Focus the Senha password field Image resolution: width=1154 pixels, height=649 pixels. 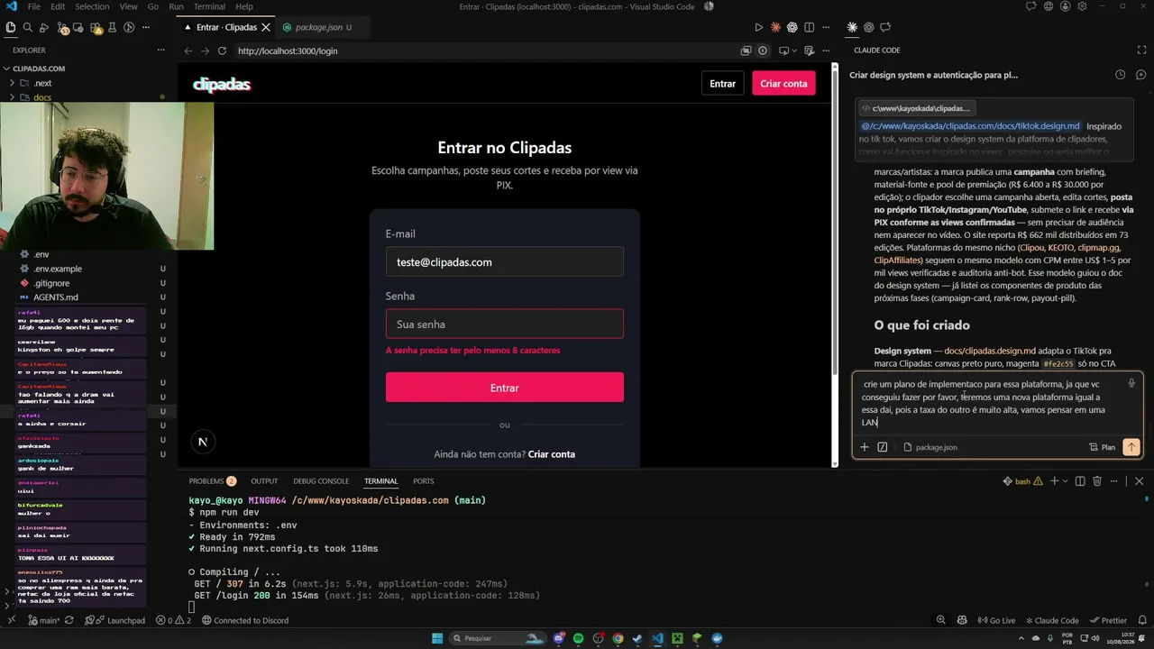pos(505,324)
